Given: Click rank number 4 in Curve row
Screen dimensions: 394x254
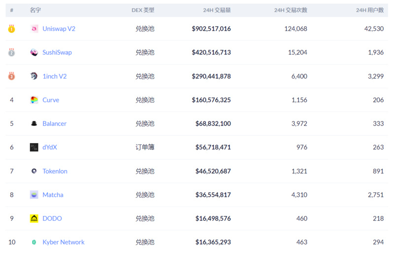Looking at the screenshot, I should pos(11,100).
